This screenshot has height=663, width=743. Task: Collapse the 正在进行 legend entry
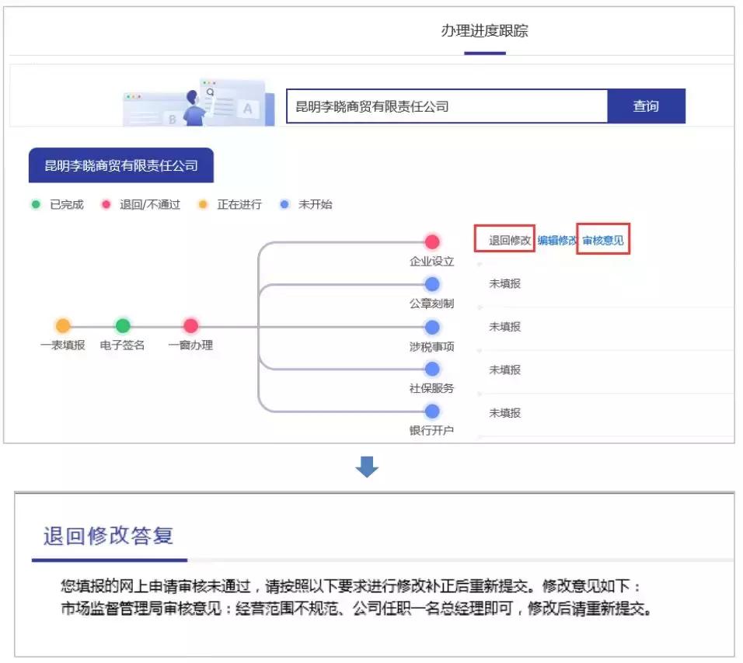(201, 204)
